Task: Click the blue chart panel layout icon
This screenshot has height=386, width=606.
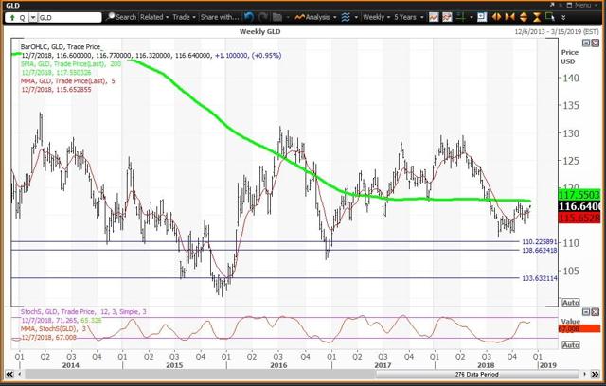Action: 482,17
